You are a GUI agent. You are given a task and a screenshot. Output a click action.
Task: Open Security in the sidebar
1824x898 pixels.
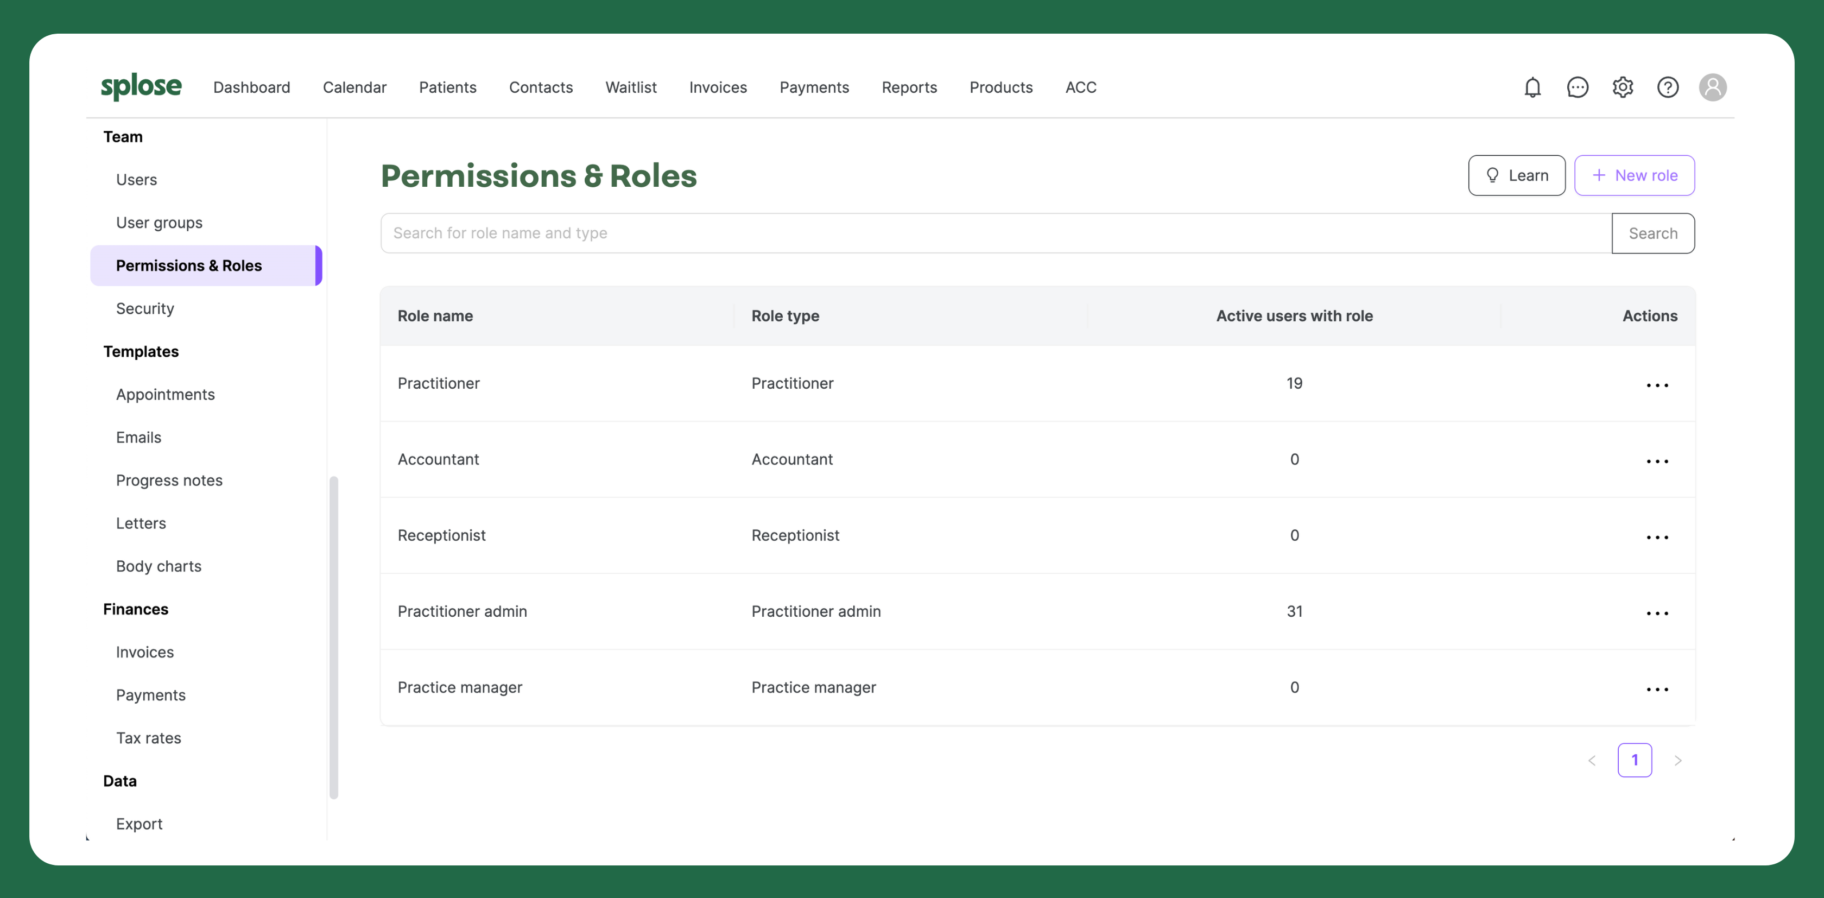[145, 309]
